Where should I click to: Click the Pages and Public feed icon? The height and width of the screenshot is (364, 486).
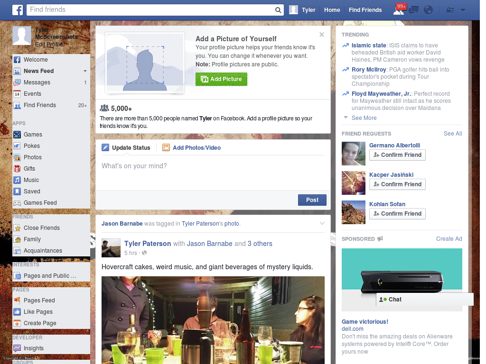tap(17, 276)
